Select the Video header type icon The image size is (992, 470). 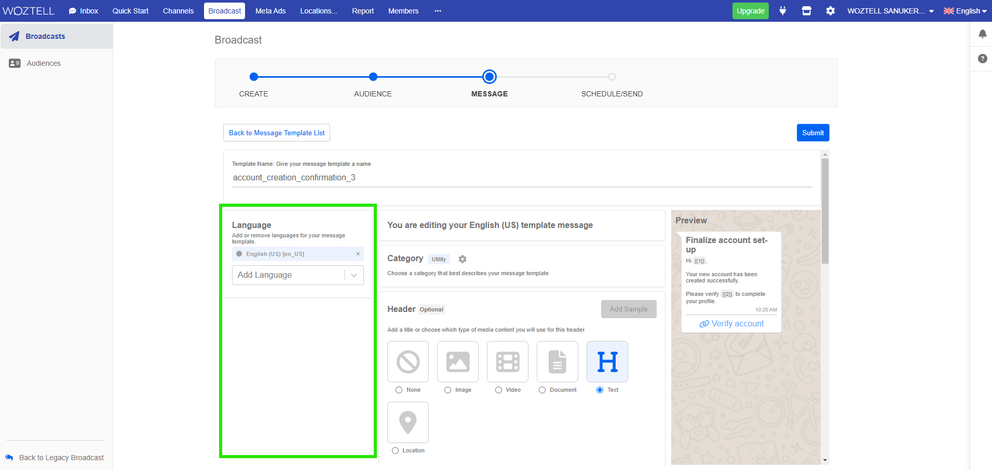coord(507,362)
